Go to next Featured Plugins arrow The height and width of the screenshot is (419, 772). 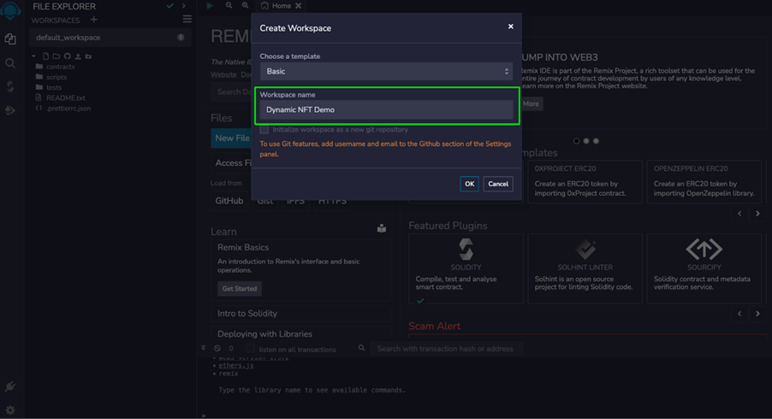point(757,313)
